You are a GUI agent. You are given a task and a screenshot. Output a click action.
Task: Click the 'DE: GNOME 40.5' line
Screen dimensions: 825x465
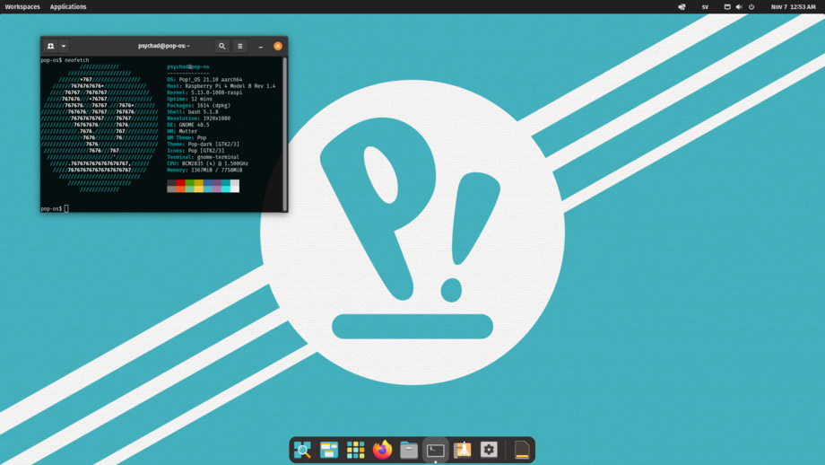click(x=187, y=125)
